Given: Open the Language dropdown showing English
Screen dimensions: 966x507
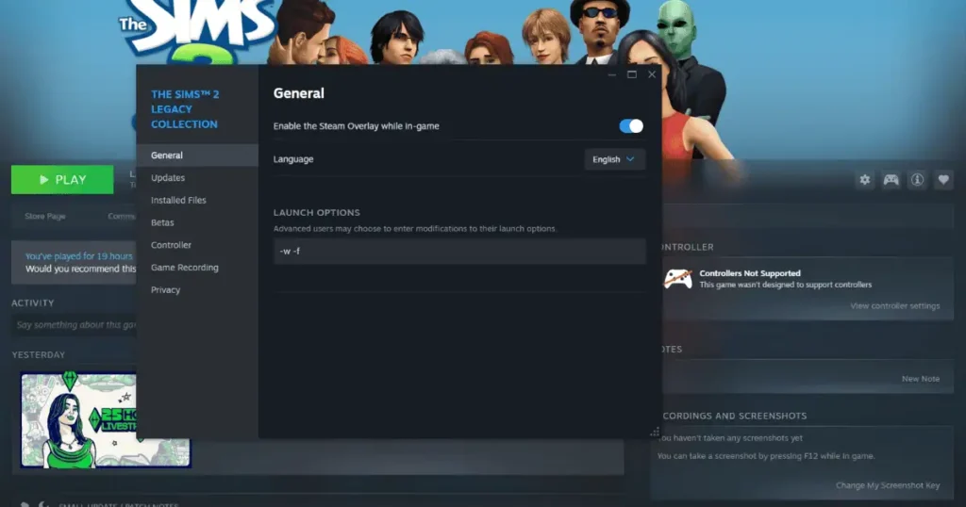Looking at the screenshot, I should click(x=614, y=159).
